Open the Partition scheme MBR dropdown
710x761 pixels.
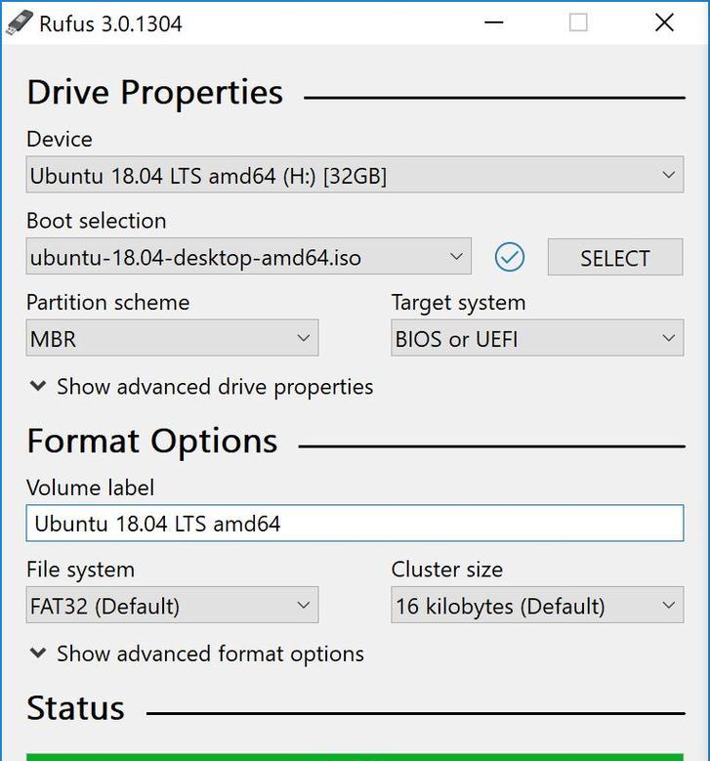[172, 338]
